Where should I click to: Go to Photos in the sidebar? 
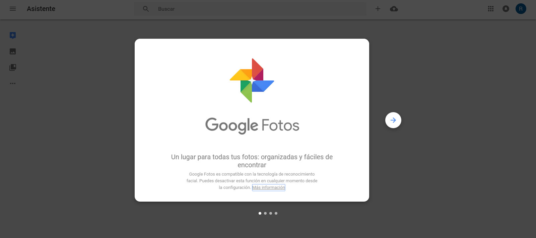[13, 51]
